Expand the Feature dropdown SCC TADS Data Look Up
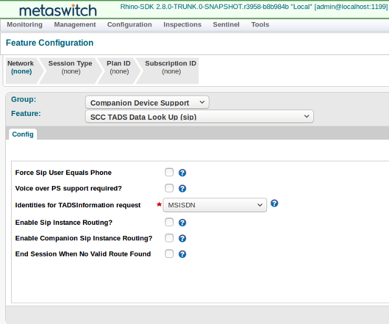Screen dimensions: 389x324 coord(199,117)
